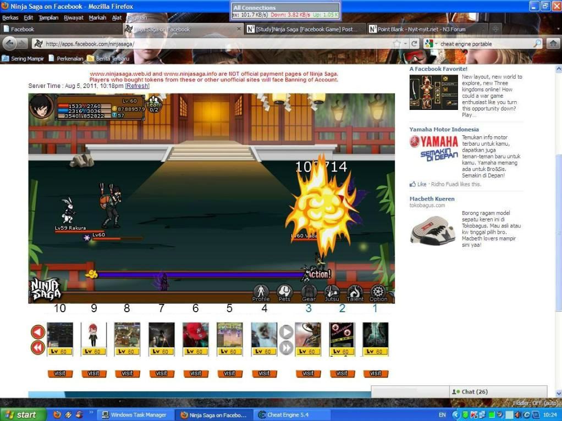Click visit button under friend 10

pyautogui.click(x=60, y=374)
